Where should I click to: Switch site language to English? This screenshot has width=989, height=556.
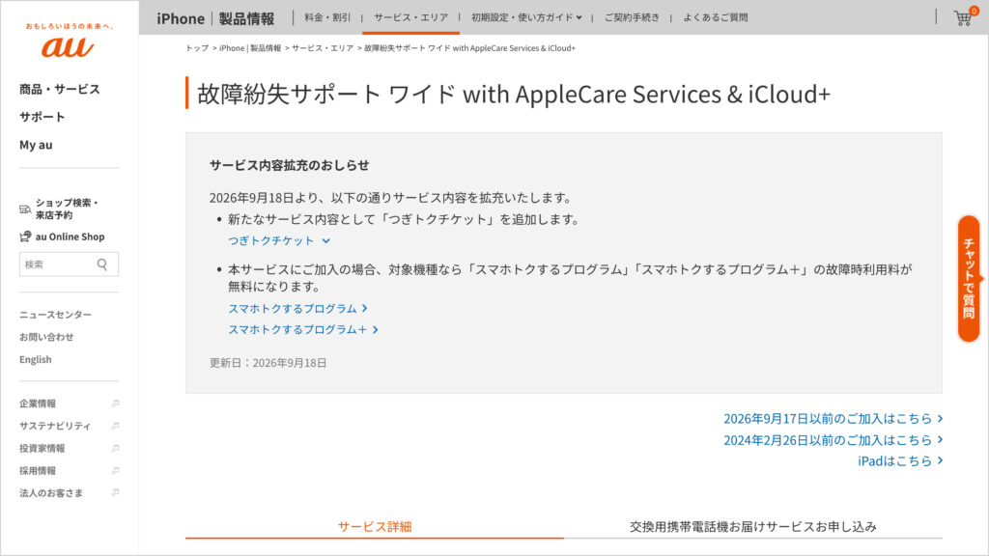[x=36, y=359]
